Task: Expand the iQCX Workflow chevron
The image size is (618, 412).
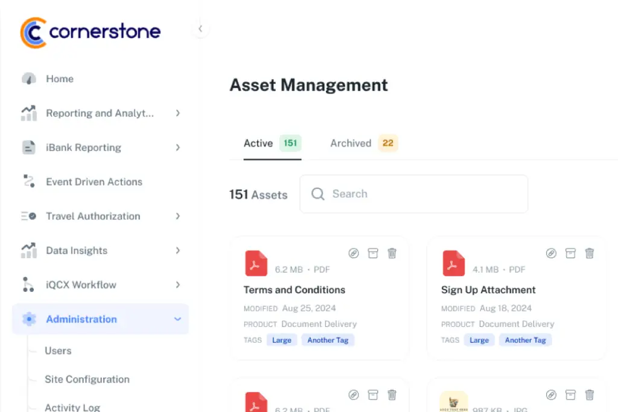Action: tap(178, 284)
